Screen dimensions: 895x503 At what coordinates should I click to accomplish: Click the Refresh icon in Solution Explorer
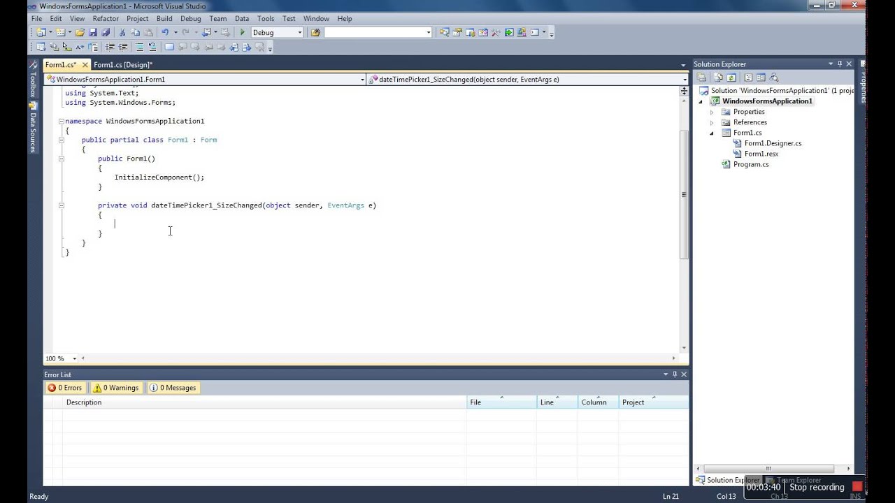pyautogui.click(x=731, y=78)
